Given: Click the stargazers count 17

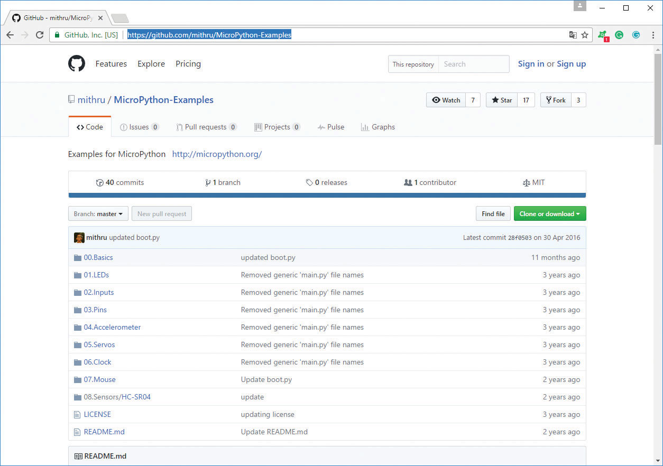Looking at the screenshot, I should (x=526, y=100).
